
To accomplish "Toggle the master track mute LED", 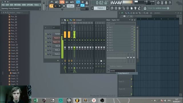I will click(65, 40).
